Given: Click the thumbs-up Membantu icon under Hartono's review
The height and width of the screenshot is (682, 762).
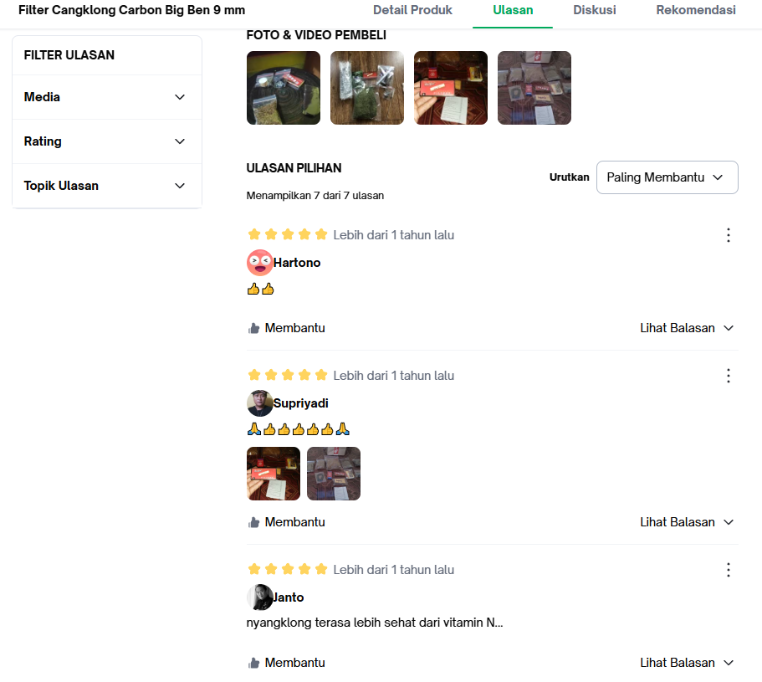Looking at the screenshot, I should 253,329.
